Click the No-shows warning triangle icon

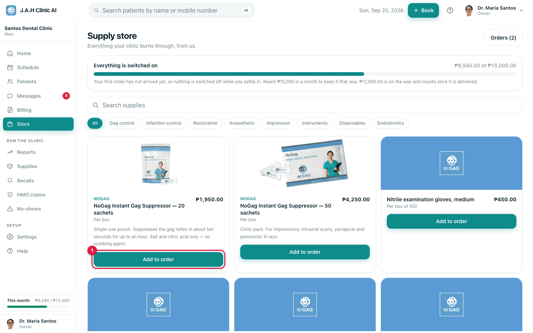point(10,209)
